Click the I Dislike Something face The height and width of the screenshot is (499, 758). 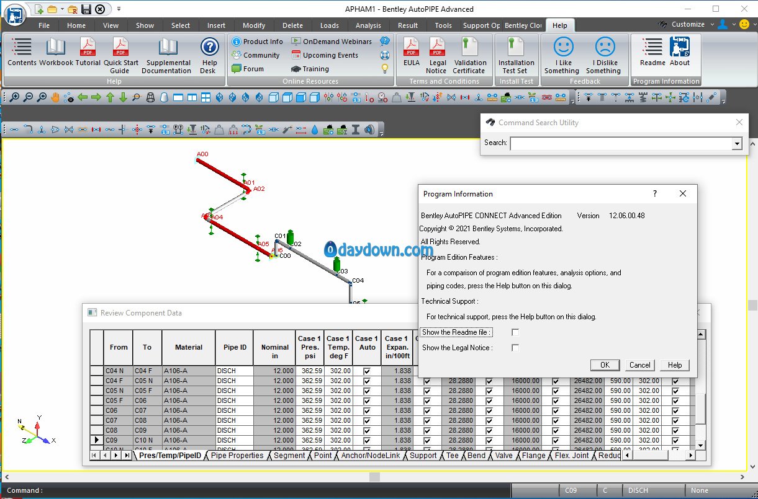[605, 48]
